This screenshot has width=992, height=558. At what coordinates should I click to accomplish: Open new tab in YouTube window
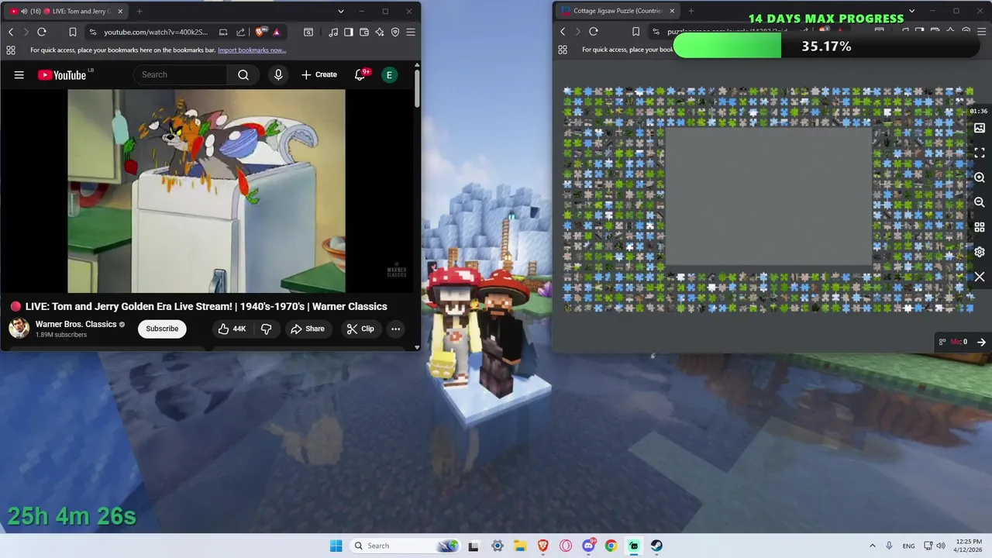coord(139,12)
